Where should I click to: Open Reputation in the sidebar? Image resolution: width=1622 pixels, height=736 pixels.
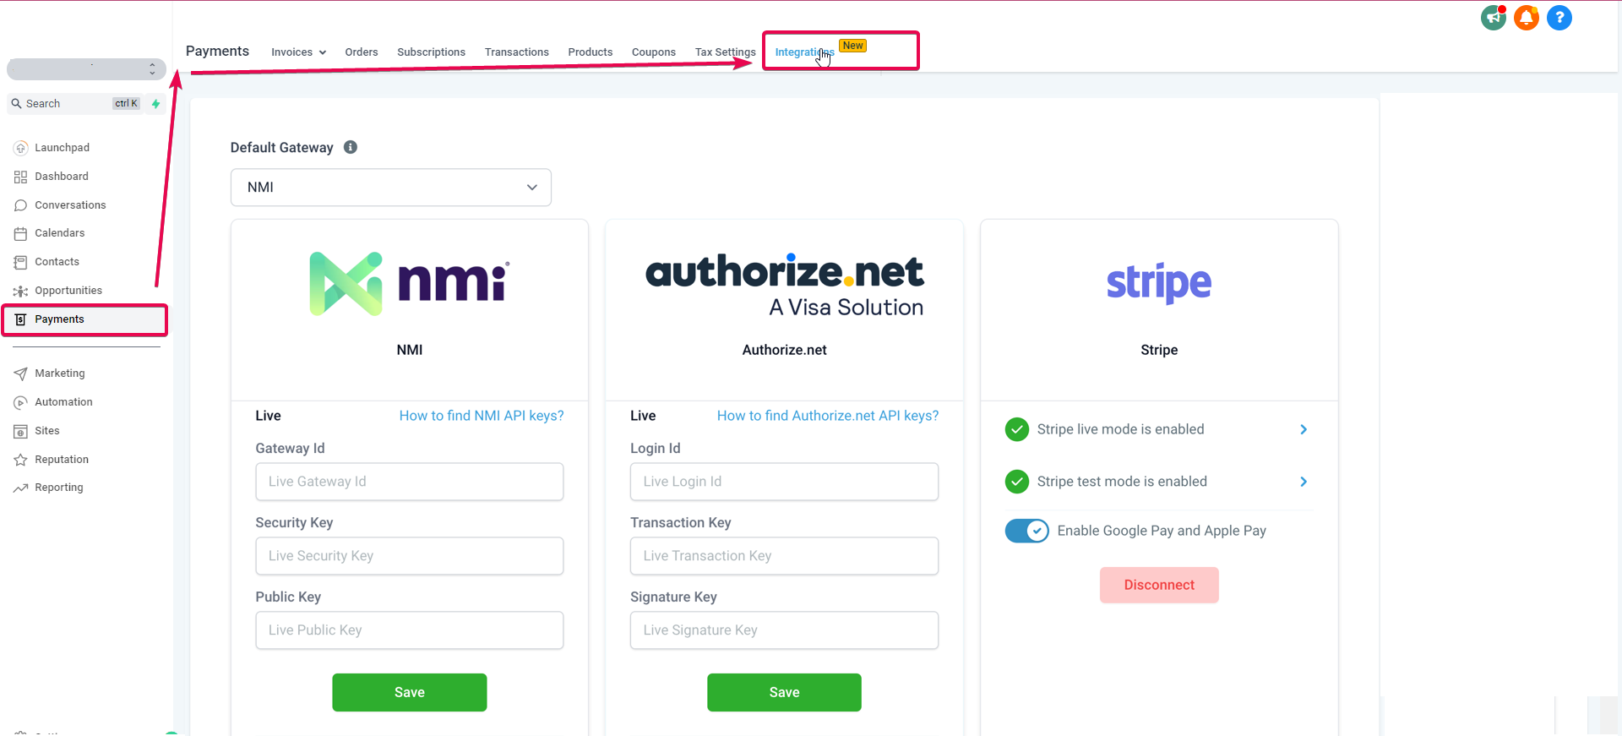pyautogui.click(x=61, y=460)
